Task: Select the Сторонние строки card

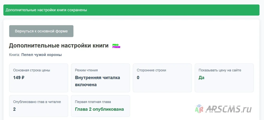Action: coord(162,78)
